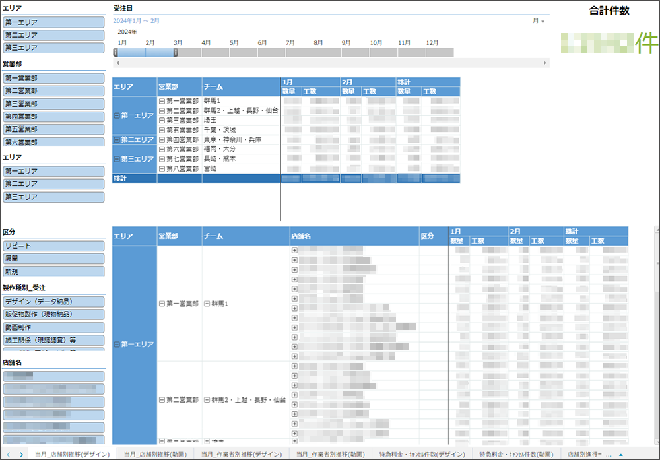This screenshot has height=460, width=660.
Task: Switch to 当月_作業者別推移(動画) sheet tab
Action: pos(331,455)
